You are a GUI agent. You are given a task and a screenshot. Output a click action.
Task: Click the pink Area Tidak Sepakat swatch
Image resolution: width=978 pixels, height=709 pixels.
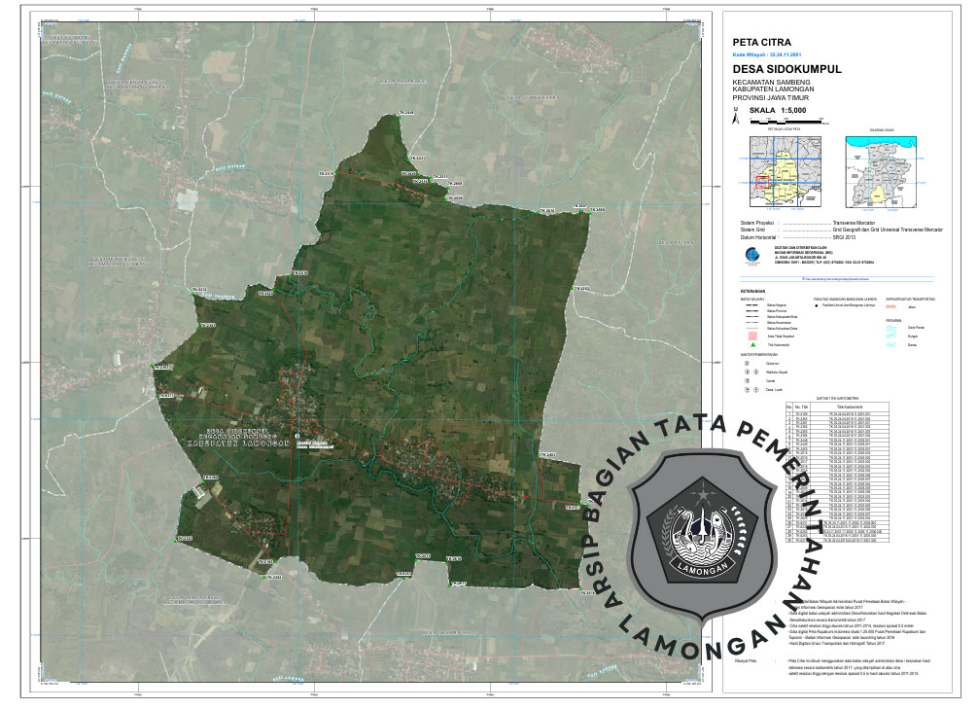[752, 336]
